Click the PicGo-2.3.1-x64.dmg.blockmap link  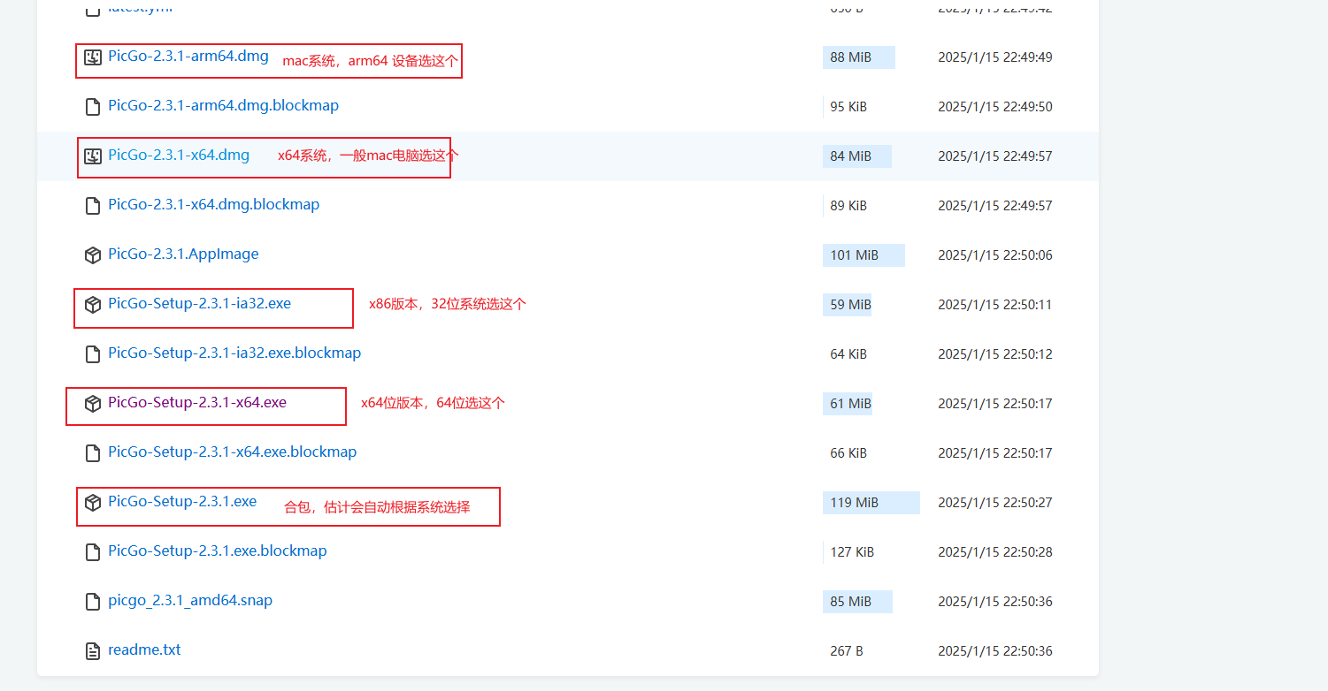[x=213, y=205]
